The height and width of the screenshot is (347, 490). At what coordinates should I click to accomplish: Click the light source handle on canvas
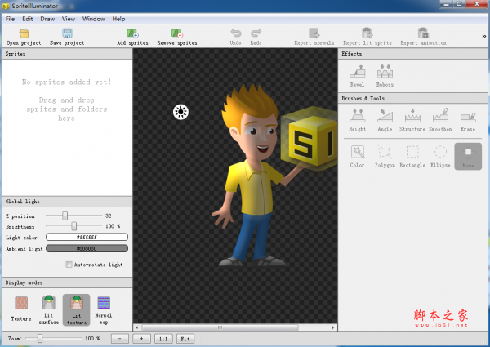pos(180,112)
